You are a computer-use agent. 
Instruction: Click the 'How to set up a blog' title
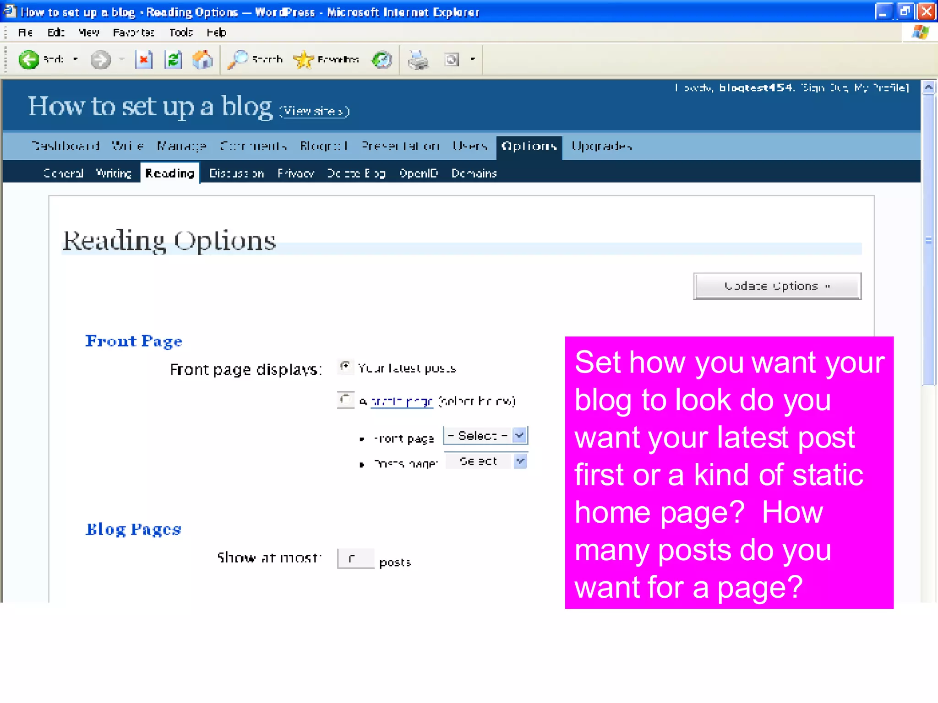coord(150,106)
